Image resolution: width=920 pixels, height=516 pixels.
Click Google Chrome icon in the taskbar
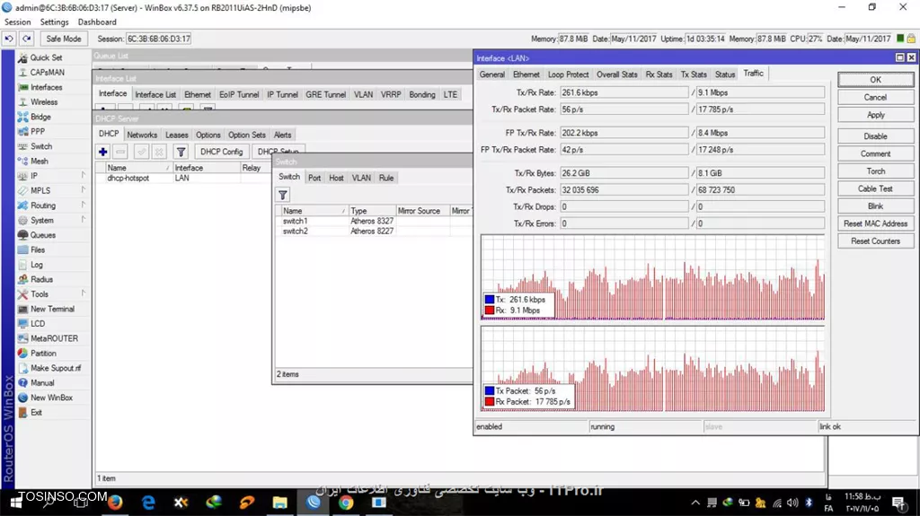coord(346,503)
